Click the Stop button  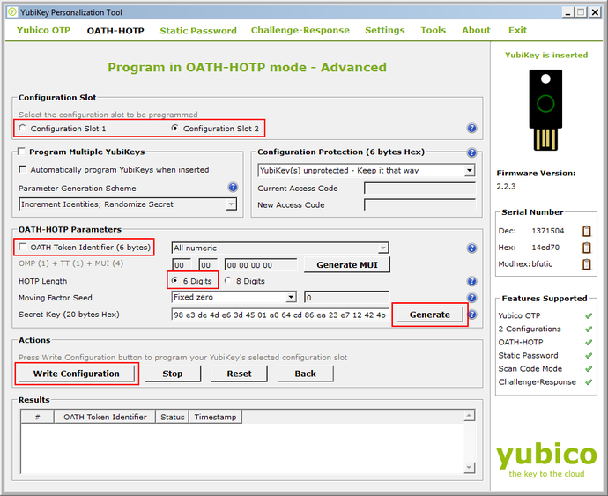click(173, 374)
